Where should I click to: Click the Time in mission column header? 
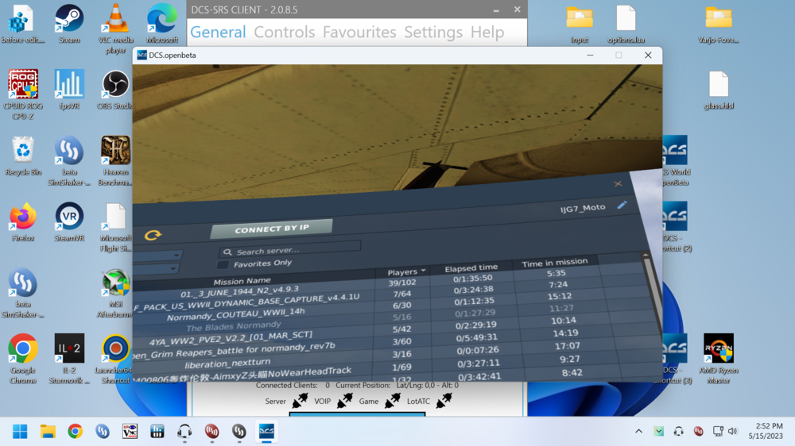click(x=555, y=263)
